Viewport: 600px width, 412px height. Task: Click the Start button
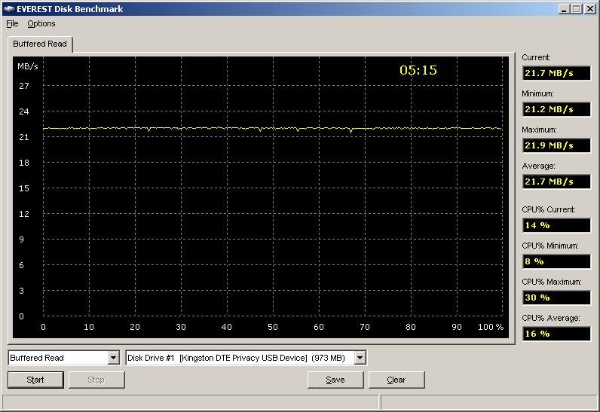35,380
